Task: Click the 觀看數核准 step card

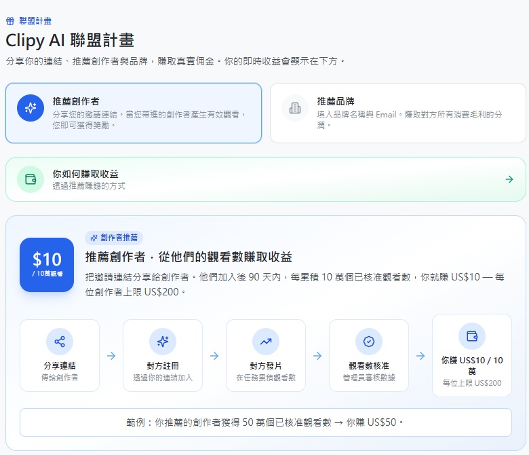Action: click(369, 356)
